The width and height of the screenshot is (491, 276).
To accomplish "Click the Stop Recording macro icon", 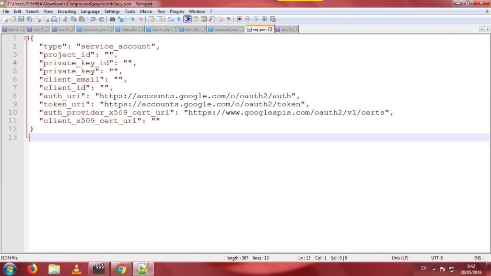I will pyautogui.click(x=248, y=19).
